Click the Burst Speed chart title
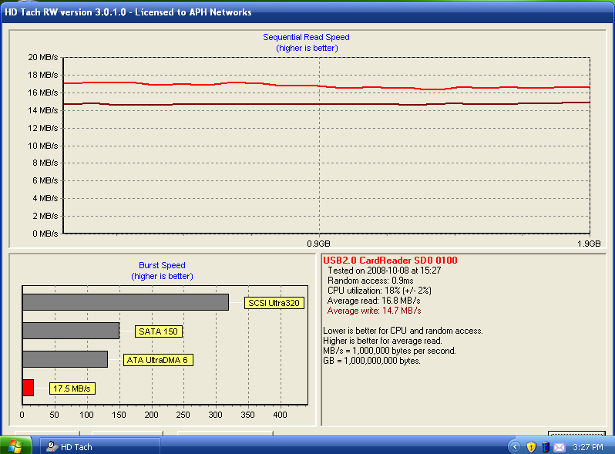The height and width of the screenshot is (454, 615). (x=162, y=265)
